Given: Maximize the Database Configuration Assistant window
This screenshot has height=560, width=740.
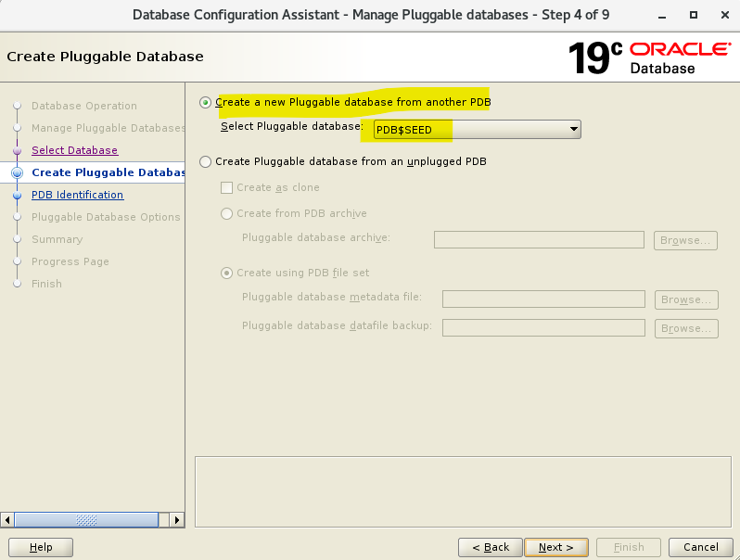Looking at the screenshot, I should click(x=694, y=15).
